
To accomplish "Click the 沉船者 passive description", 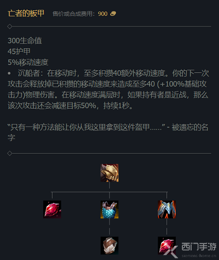I will (108, 89).
